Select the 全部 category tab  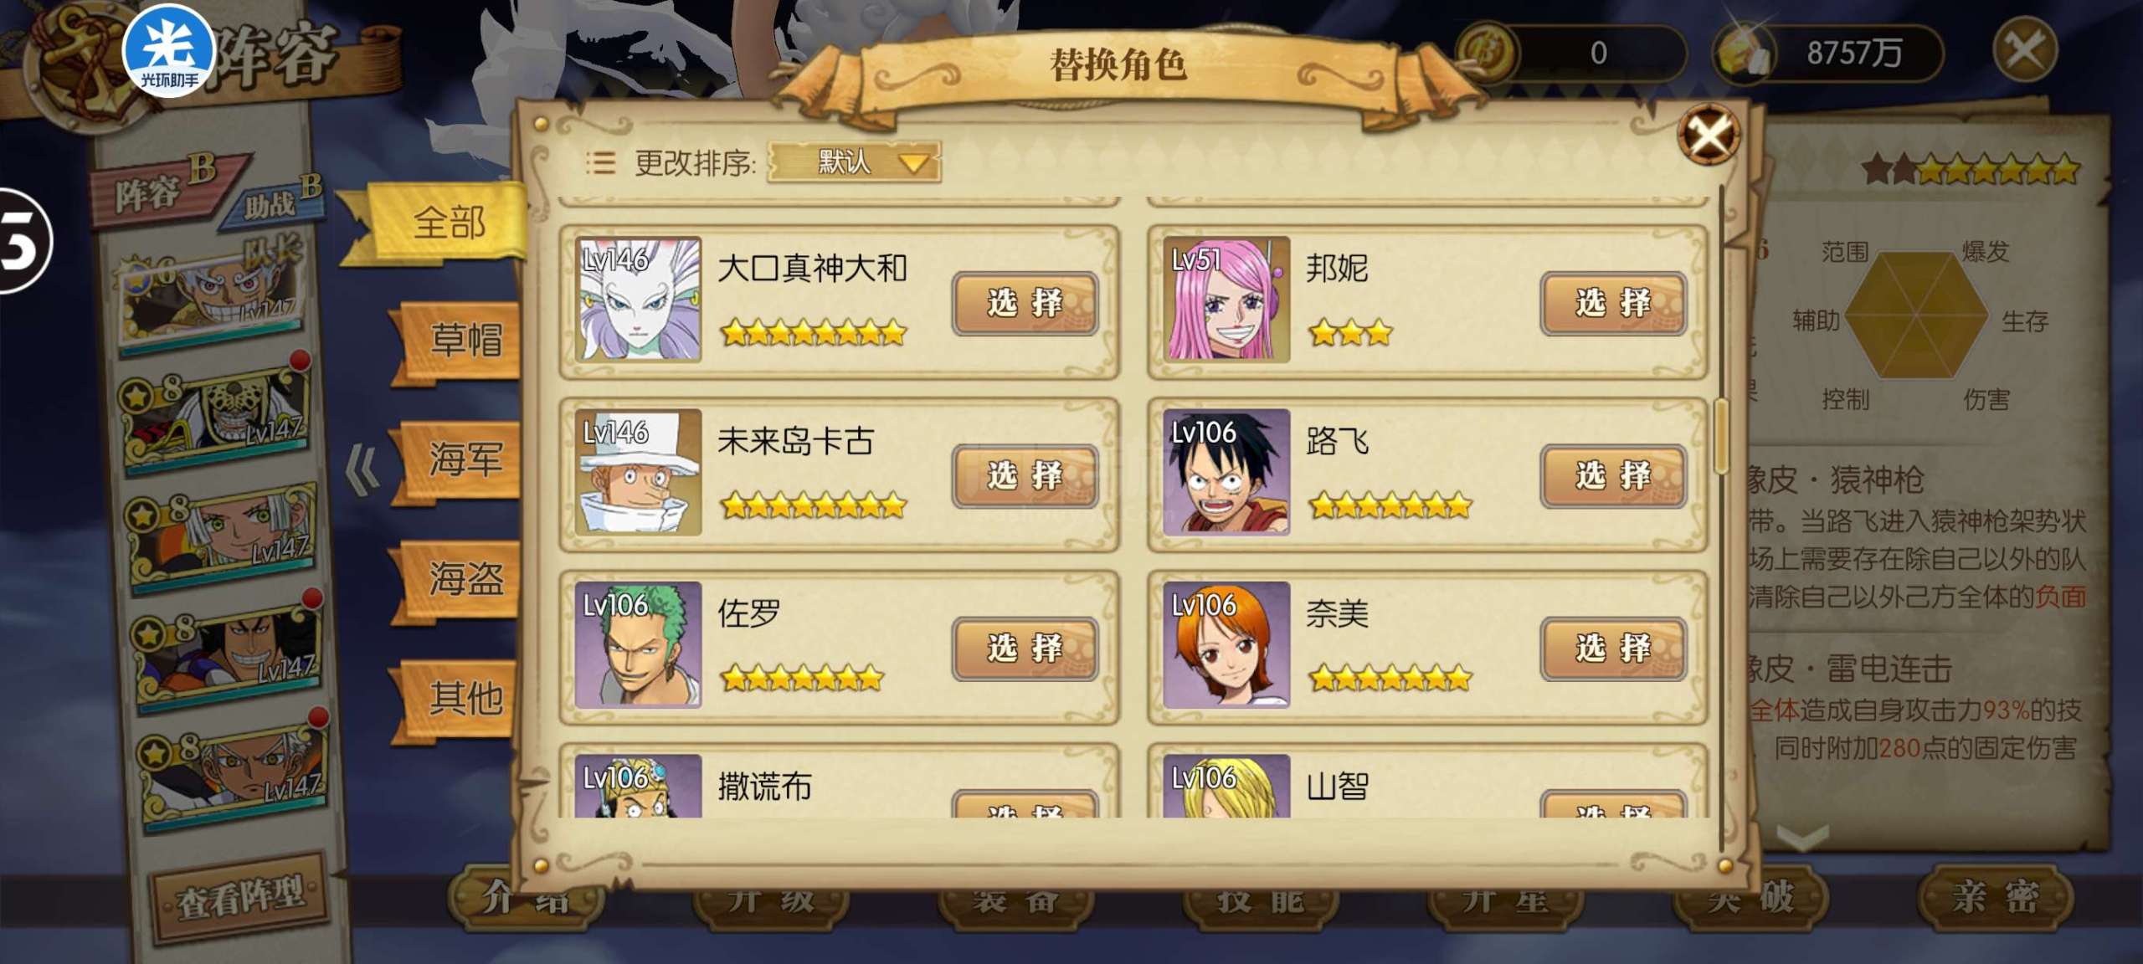coord(449,223)
